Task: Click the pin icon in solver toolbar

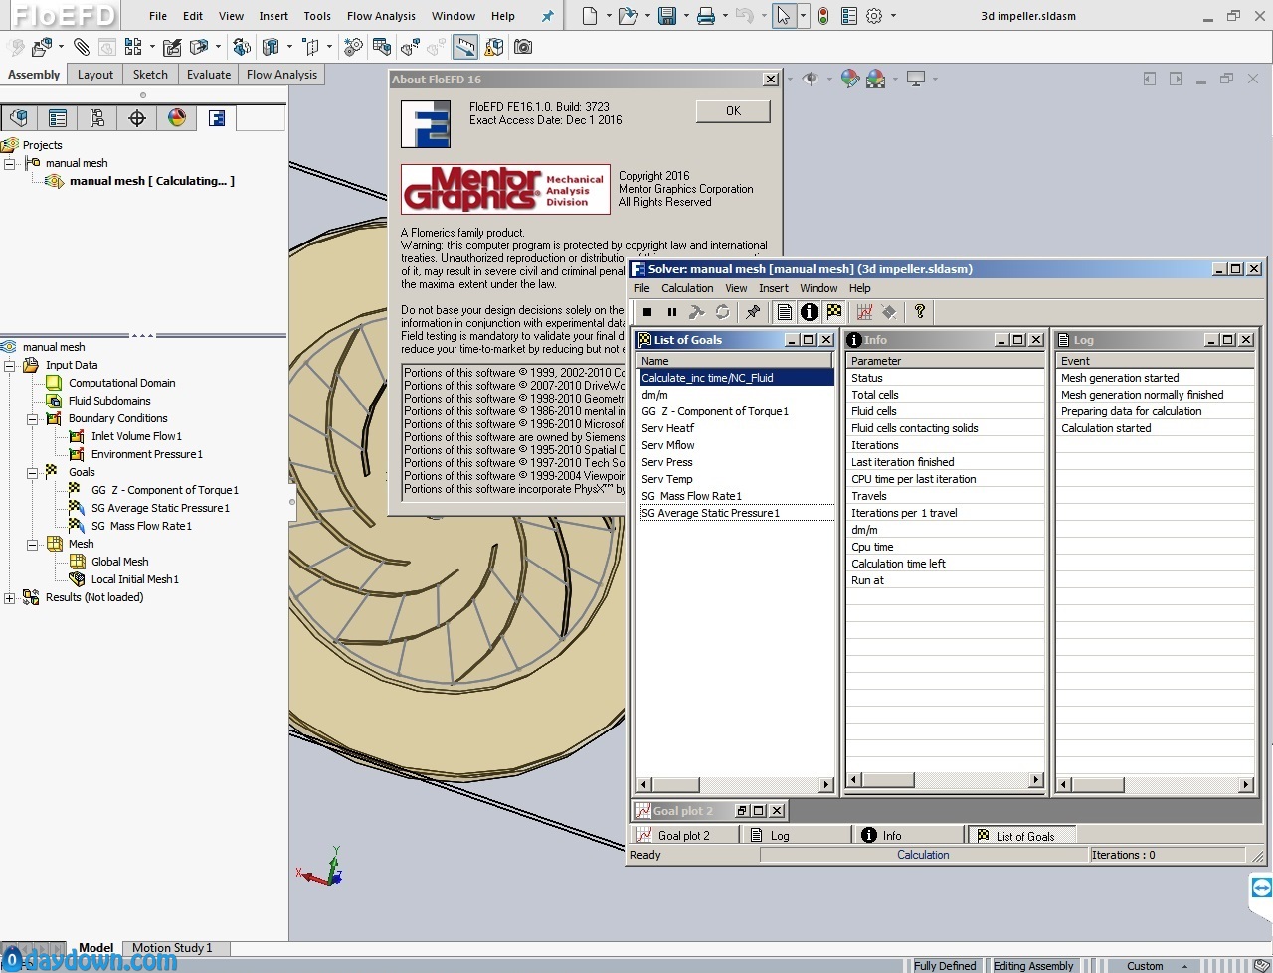Action: [753, 312]
